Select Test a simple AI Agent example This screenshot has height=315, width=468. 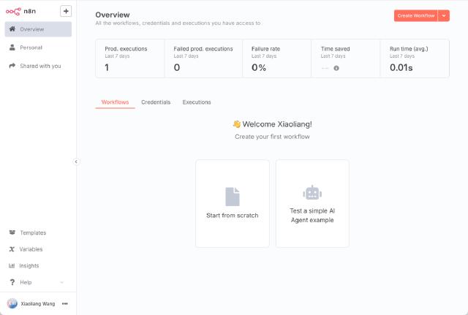pos(312,203)
